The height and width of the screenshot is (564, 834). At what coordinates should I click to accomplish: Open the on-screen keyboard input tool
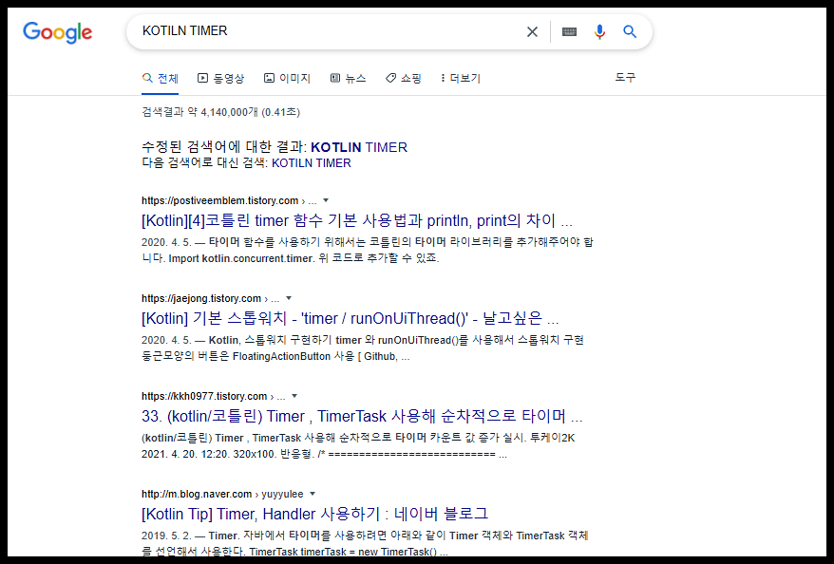click(x=569, y=32)
